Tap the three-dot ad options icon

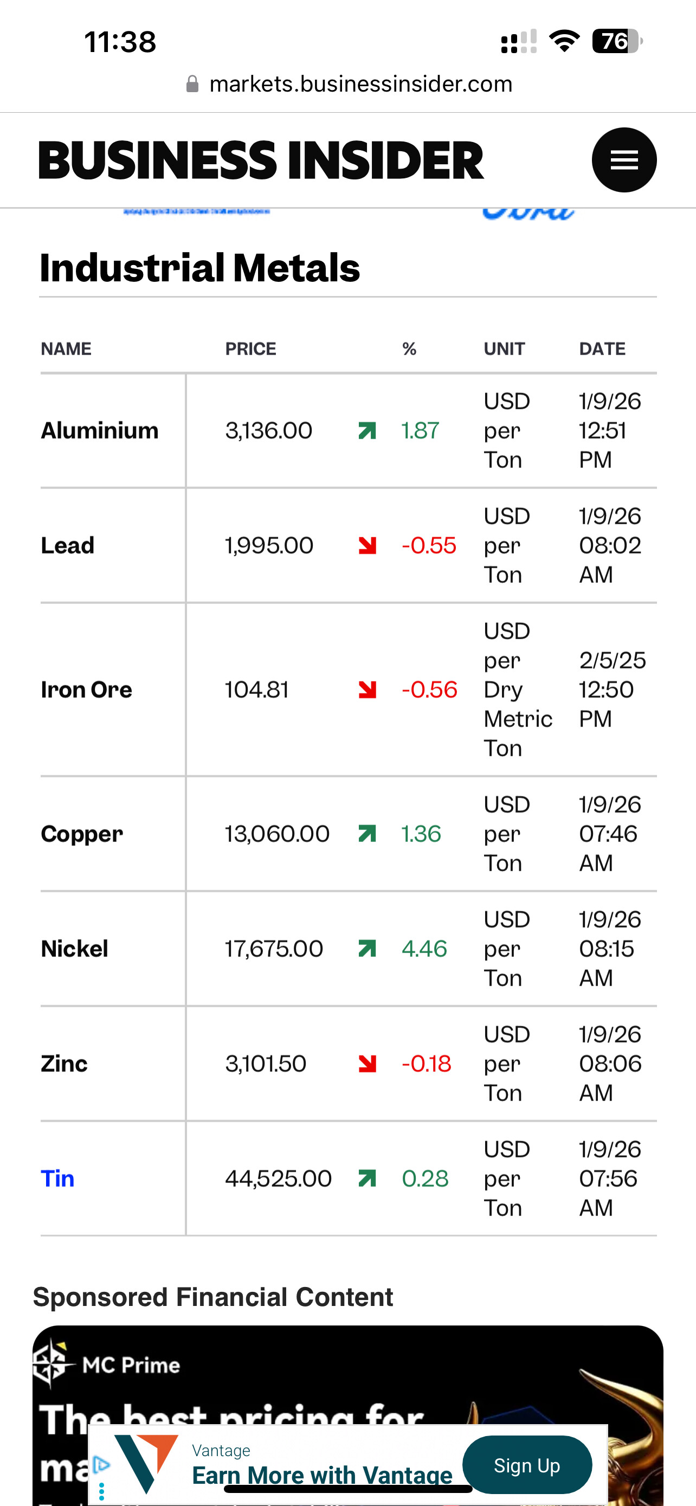tap(102, 1491)
